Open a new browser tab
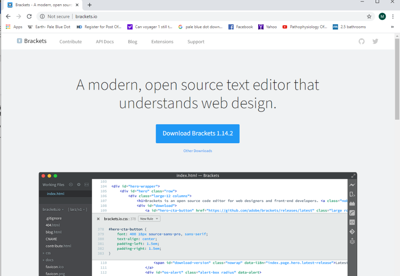Screen dimensions: 400x276 (90, 5)
